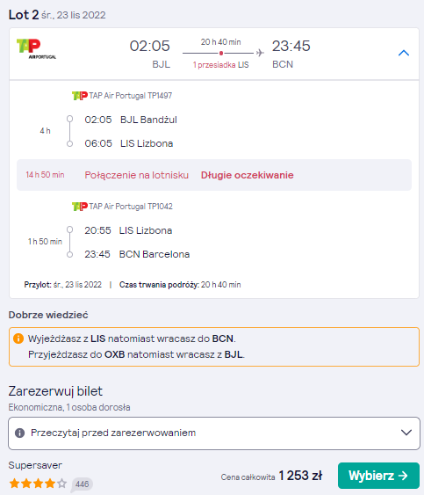Click the 02:05 BJL departure time header

pyautogui.click(x=150, y=55)
